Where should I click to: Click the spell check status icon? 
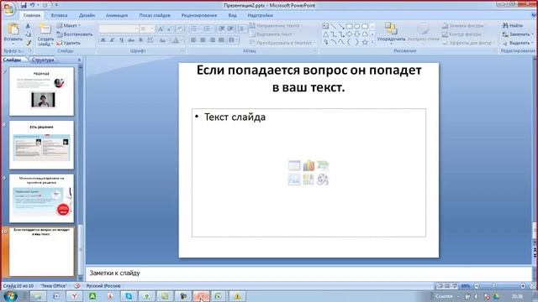77,285
